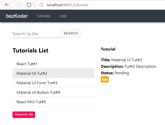The height and width of the screenshot is (125, 165).
Task: Select React Tut#1 in the list
Action: [x=53, y=64]
